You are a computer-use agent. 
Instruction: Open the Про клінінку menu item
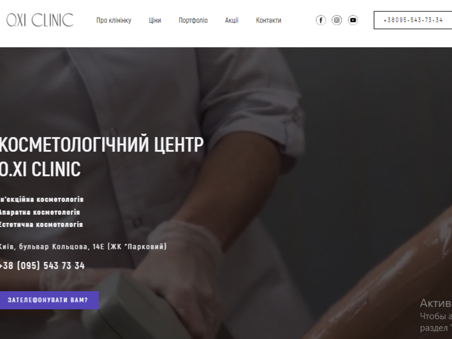pyautogui.click(x=114, y=20)
